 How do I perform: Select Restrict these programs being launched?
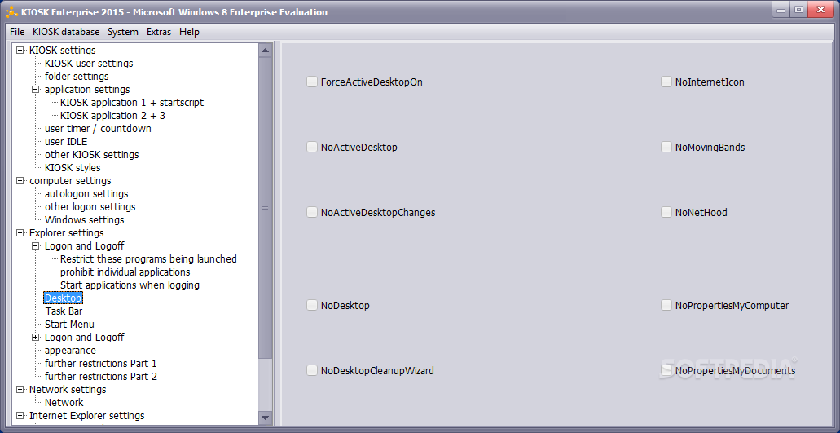[x=148, y=258]
